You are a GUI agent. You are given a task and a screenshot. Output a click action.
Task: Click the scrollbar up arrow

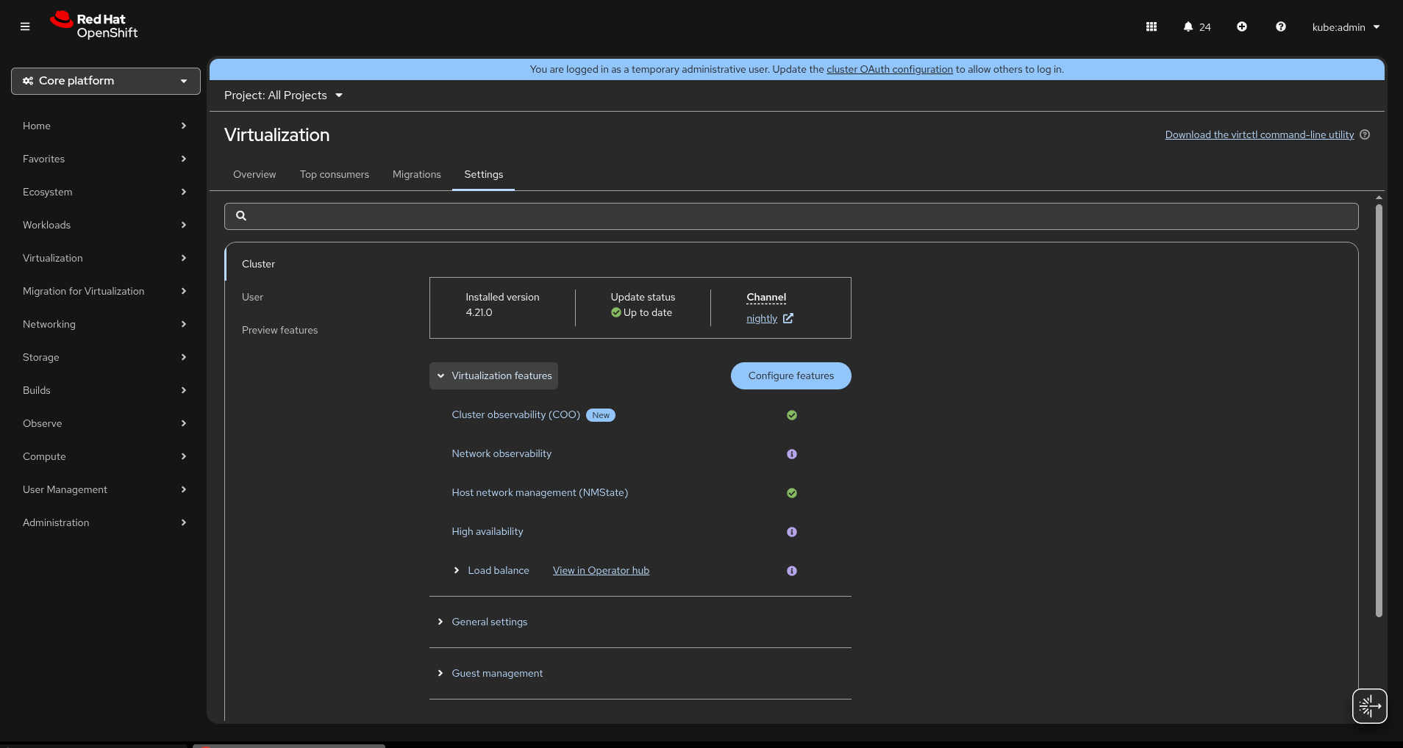[x=1379, y=198]
